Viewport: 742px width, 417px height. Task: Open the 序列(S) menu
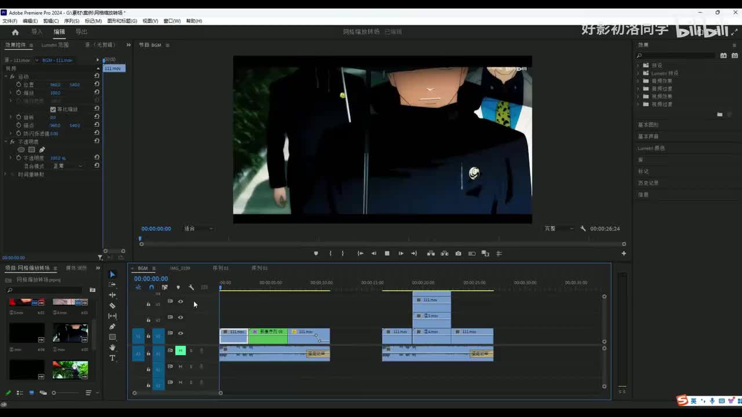(71, 21)
